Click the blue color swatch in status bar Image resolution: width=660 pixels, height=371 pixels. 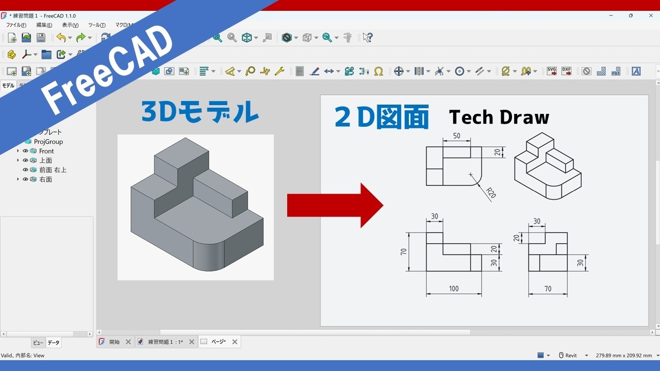(x=540, y=355)
